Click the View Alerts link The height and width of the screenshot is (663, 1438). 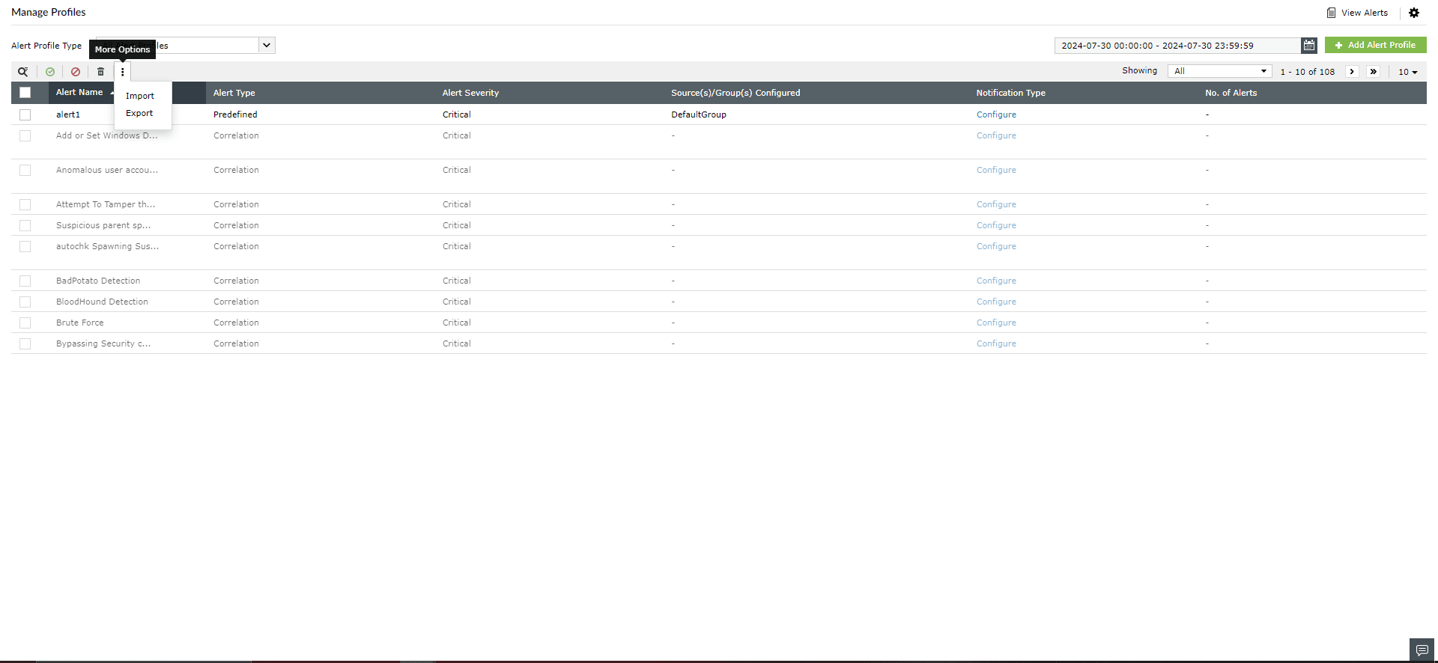1365,13
